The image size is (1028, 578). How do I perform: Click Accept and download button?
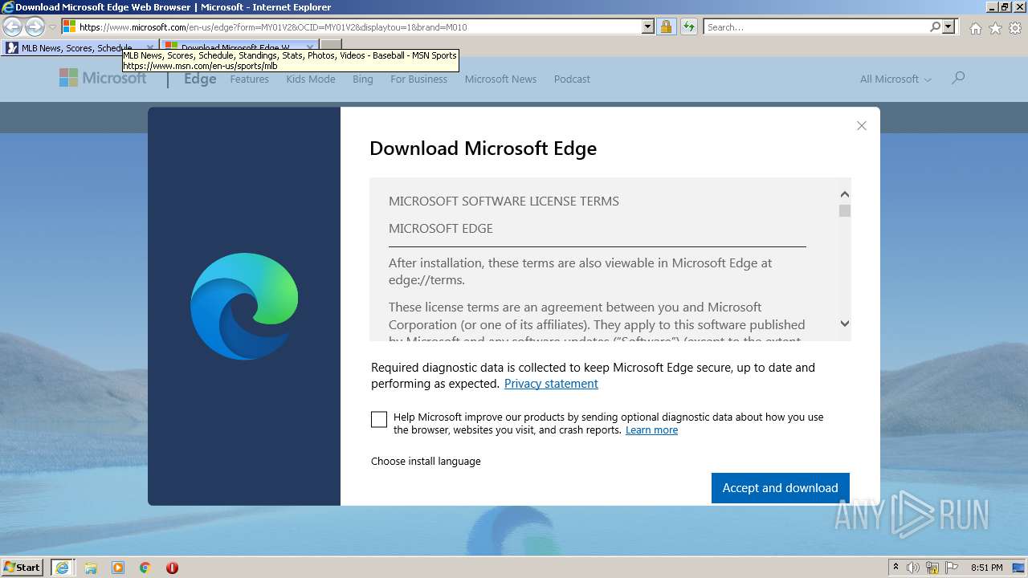point(781,488)
